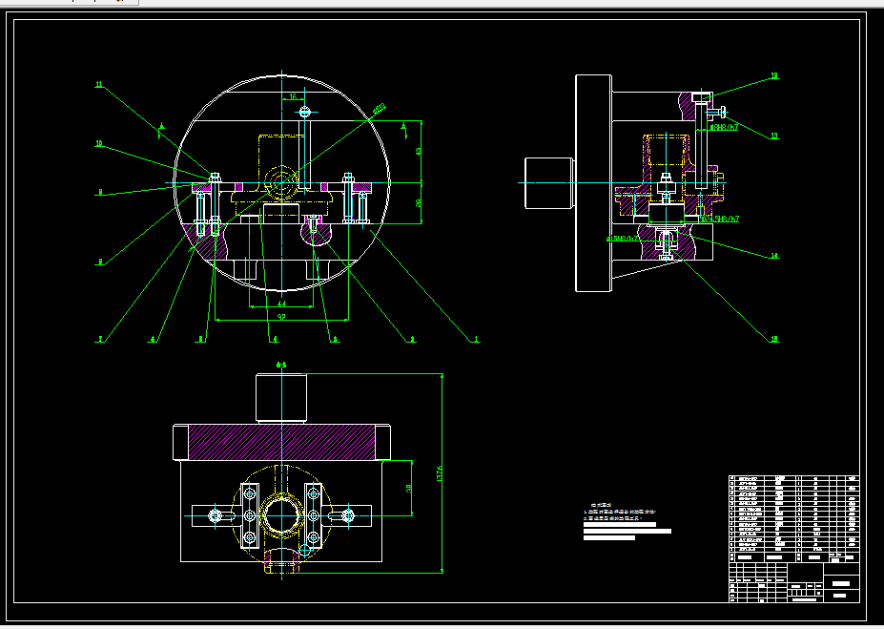
Task: Select part balloon number 1
Action: tap(477, 339)
